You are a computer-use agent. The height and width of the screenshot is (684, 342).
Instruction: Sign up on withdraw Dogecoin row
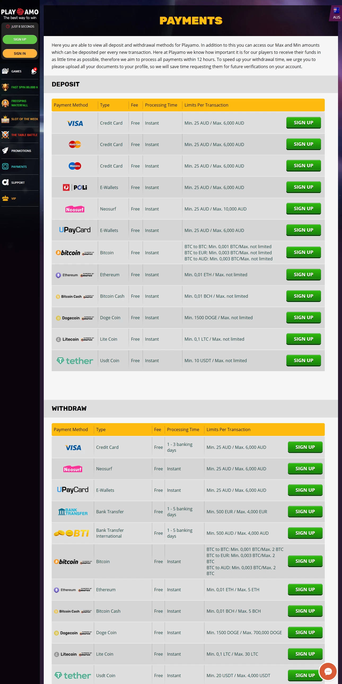coord(305,633)
